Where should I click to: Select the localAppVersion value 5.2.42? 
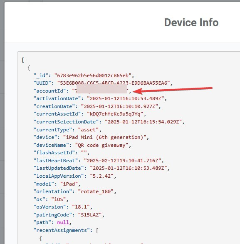[101, 176]
